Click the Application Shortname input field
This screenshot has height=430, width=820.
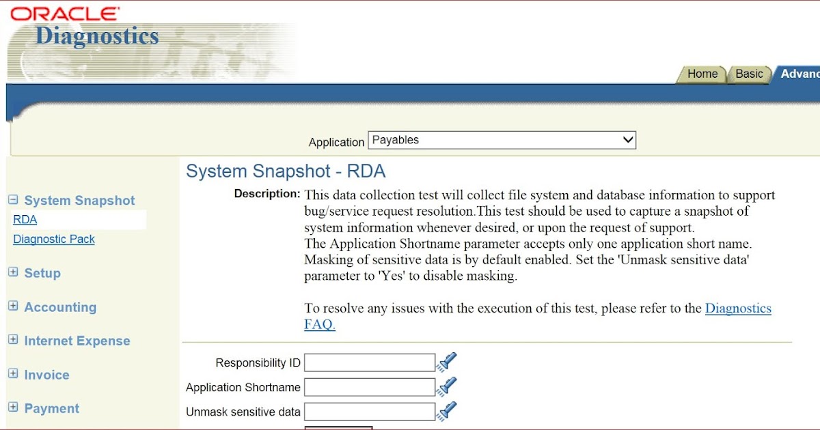tap(370, 386)
